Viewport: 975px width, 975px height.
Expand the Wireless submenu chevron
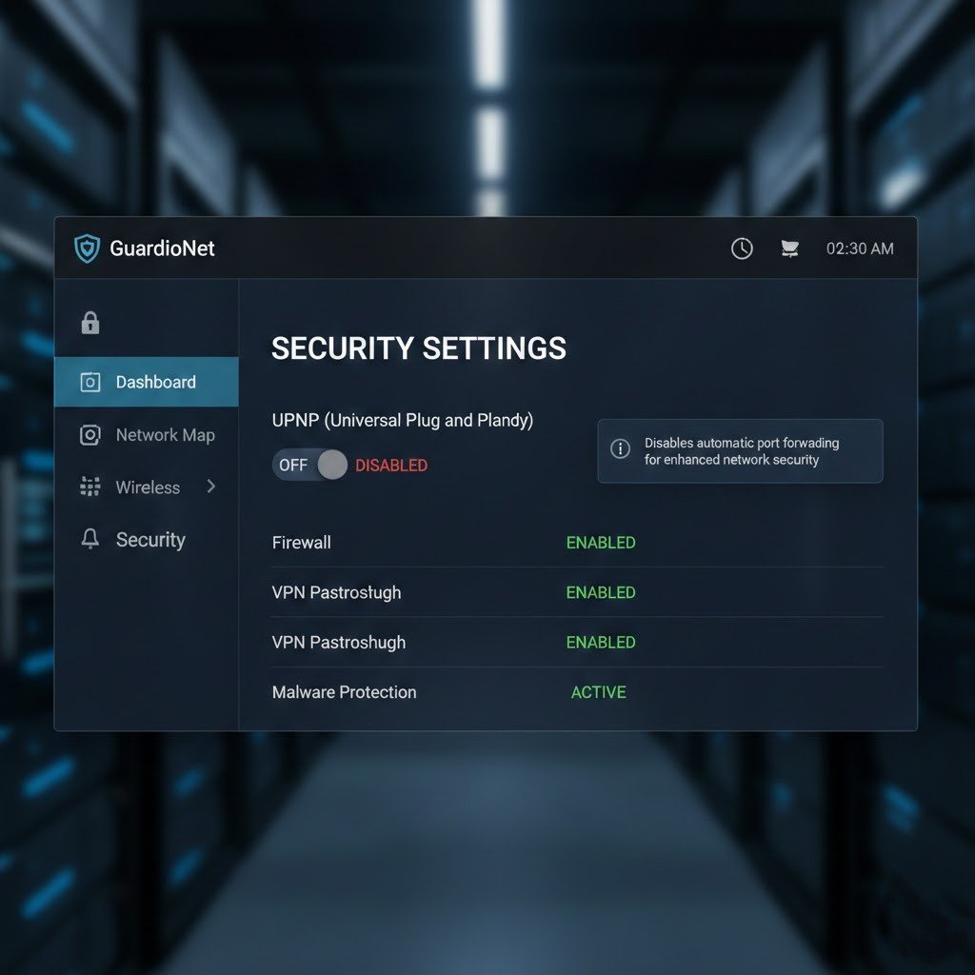coord(211,487)
